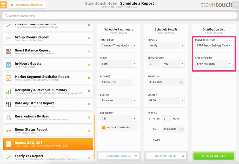
Task: Click the Forecast Guests & Groups graph icon
Action: [x=9, y=26]
